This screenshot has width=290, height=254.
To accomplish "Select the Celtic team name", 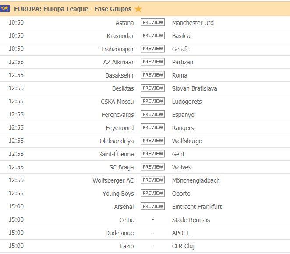I will 127,220.
